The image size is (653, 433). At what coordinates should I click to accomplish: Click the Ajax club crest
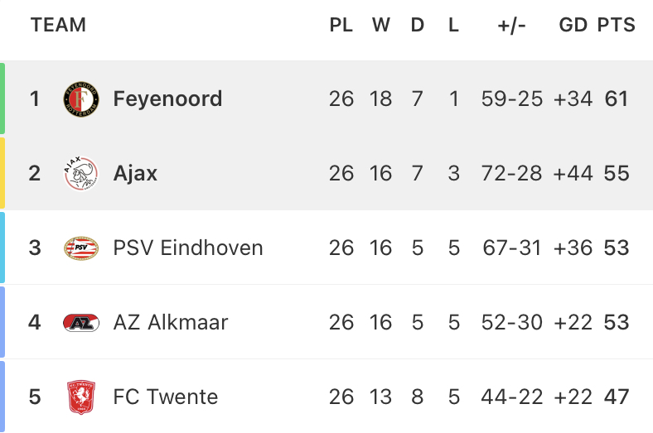tap(81, 174)
